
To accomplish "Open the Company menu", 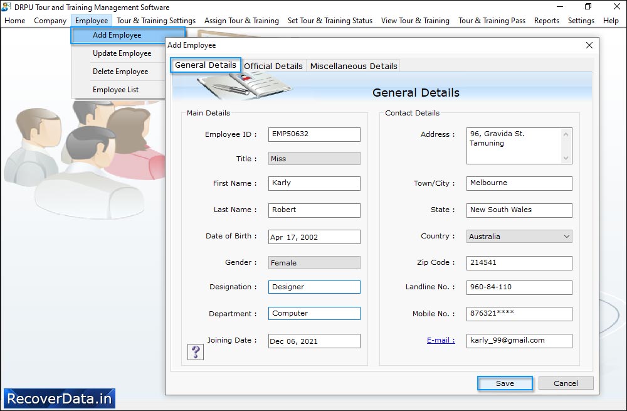I will pyautogui.click(x=50, y=21).
